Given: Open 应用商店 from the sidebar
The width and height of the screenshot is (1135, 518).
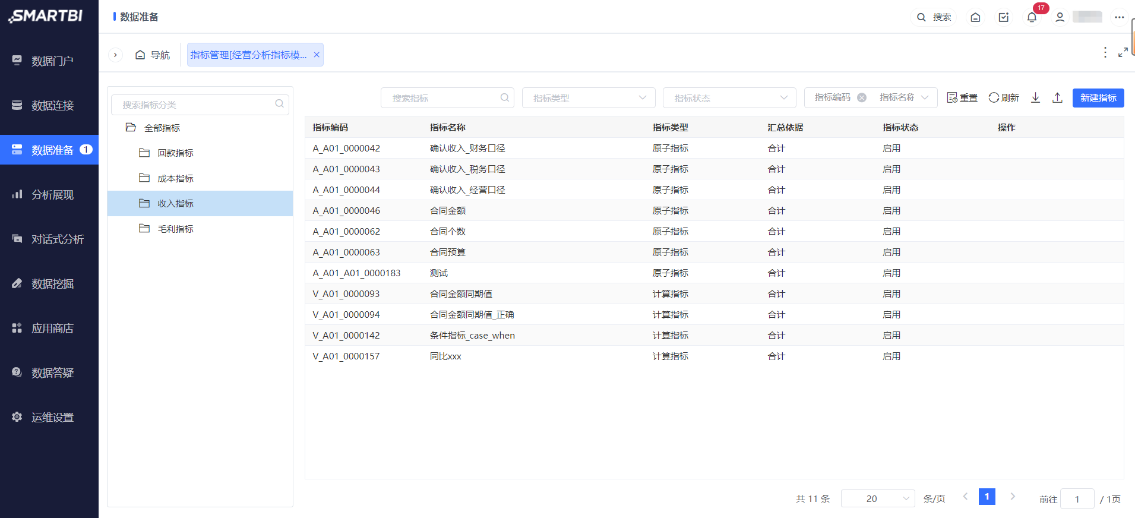Looking at the screenshot, I should click(49, 328).
